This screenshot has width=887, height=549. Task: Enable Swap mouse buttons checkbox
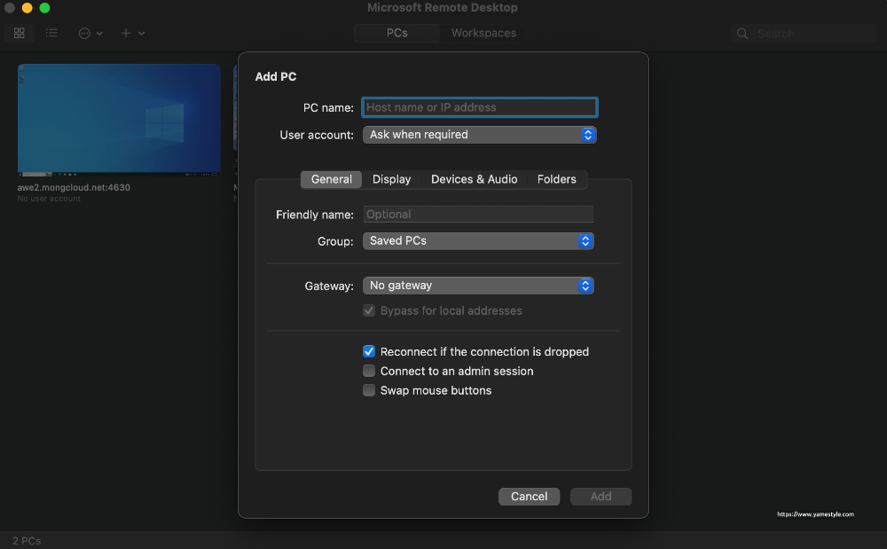[369, 390]
